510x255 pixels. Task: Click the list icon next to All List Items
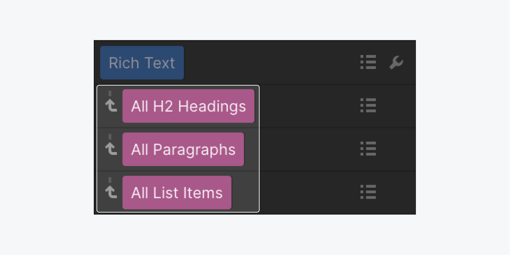[368, 192]
